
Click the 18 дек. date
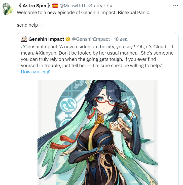[x=121, y=39]
